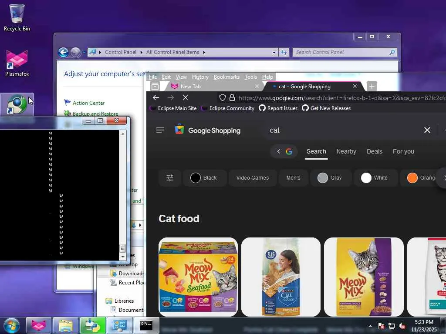Open the Plasmafox desktop shortcut
This screenshot has height=334, width=446.
17,63
